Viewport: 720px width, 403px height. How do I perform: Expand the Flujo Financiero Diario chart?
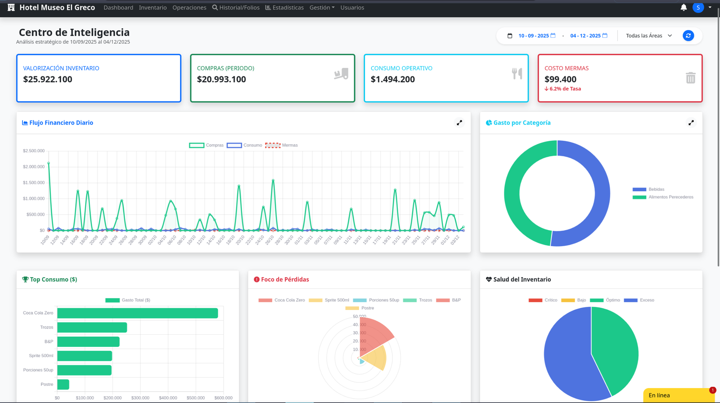(x=459, y=123)
